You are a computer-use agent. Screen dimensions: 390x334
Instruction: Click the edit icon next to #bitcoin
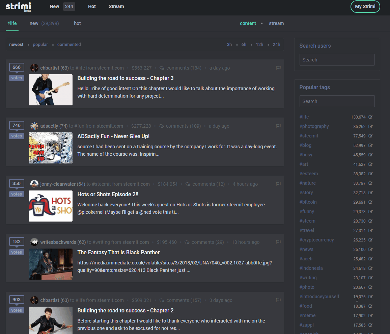pos(370,202)
